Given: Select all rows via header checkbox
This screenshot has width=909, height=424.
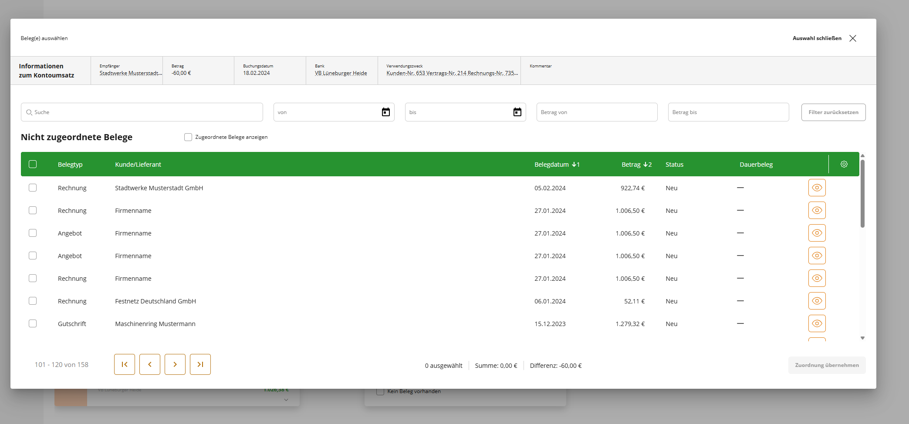Looking at the screenshot, I should (x=33, y=164).
